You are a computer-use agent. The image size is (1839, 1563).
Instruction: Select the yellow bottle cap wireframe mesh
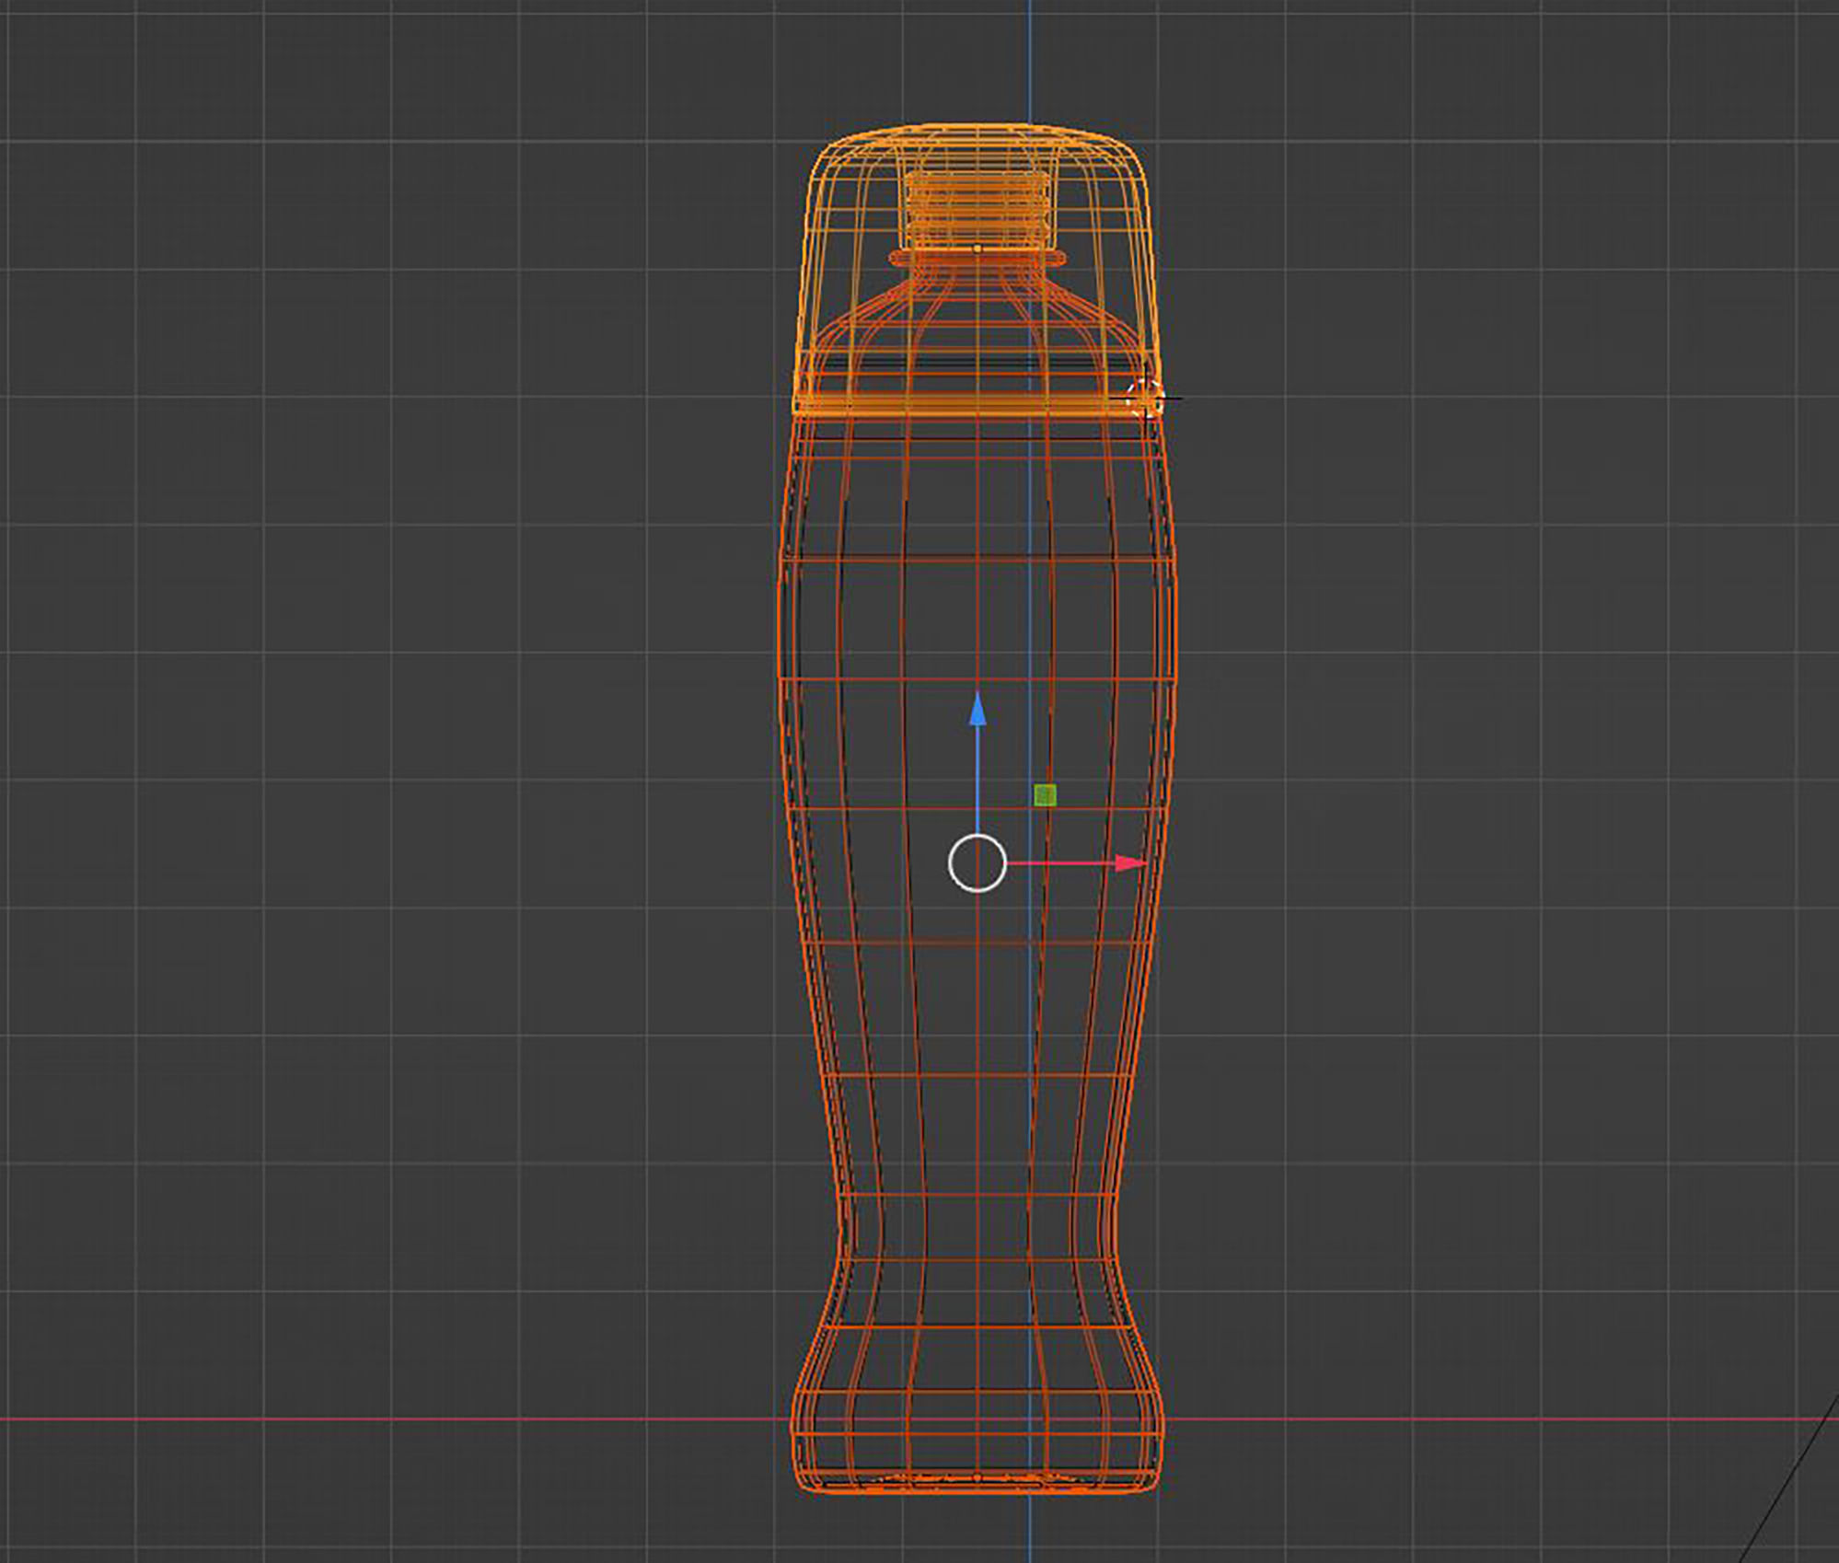(977, 269)
